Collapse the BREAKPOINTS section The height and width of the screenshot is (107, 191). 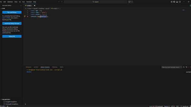click(x=1, y=100)
